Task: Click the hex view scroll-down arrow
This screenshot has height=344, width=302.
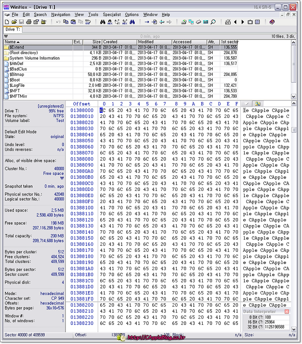Action: pyautogui.click(x=294, y=329)
